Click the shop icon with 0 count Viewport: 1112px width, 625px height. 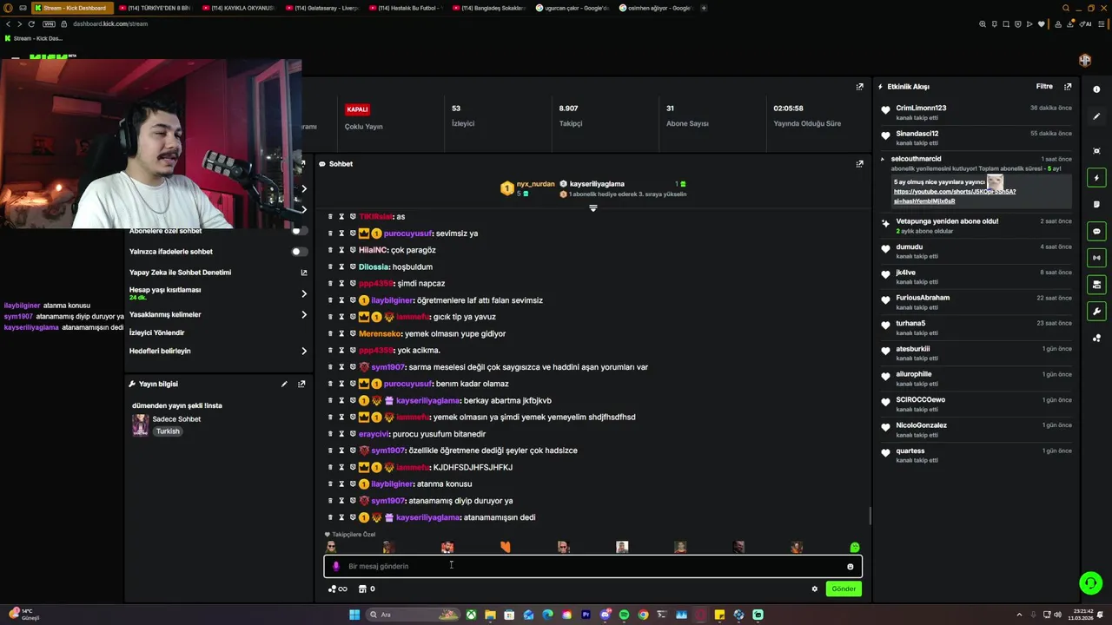[x=367, y=589]
